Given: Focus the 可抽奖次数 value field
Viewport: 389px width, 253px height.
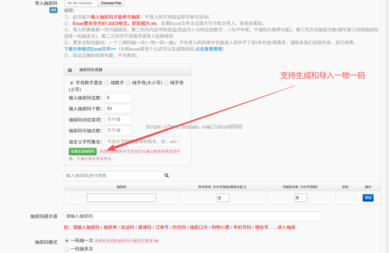Looking at the screenshot, I should (301, 198).
